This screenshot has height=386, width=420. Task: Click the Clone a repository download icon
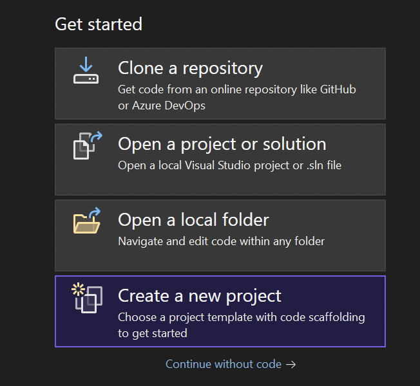tap(86, 70)
